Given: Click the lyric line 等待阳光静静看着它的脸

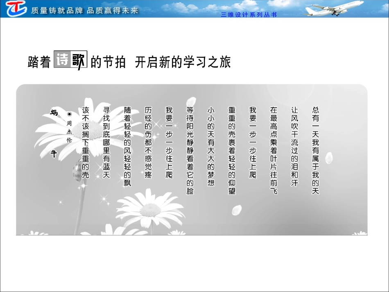Looking at the screenshot, I should tap(190, 151).
